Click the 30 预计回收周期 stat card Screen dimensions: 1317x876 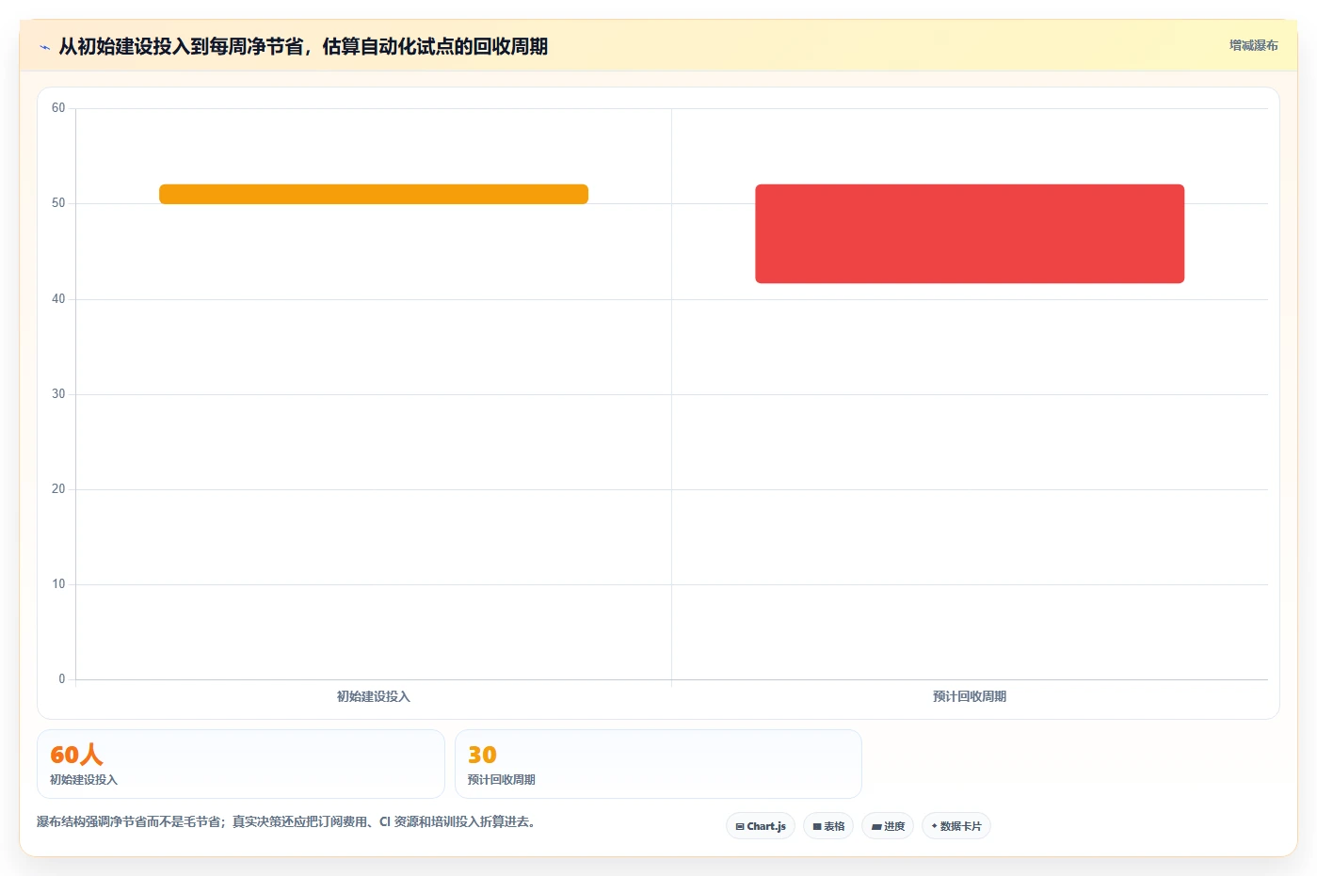pos(658,764)
